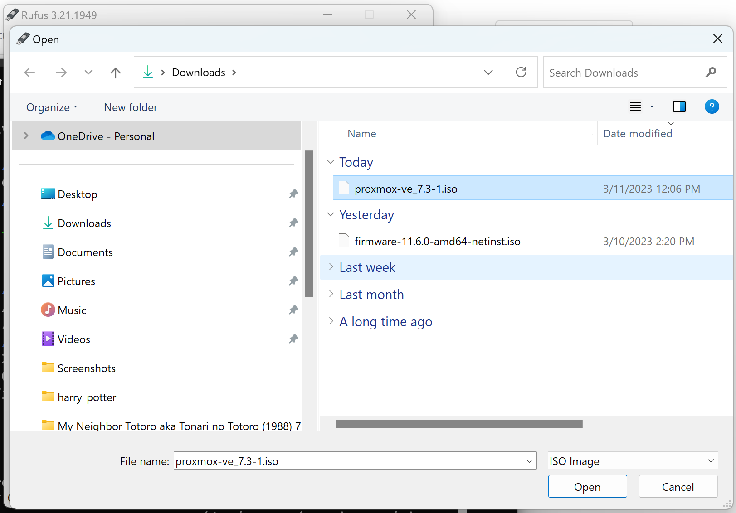The height and width of the screenshot is (513, 736).
Task: Toggle the preview pane icon
Action: point(679,107)
